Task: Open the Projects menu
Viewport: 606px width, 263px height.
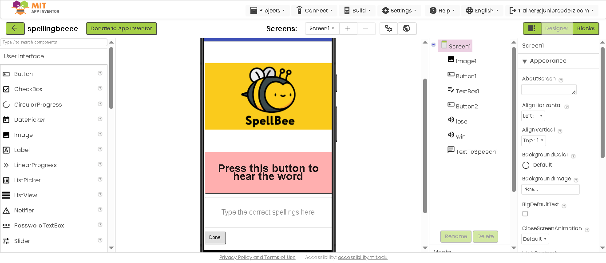Action: [x=268, y=11]
